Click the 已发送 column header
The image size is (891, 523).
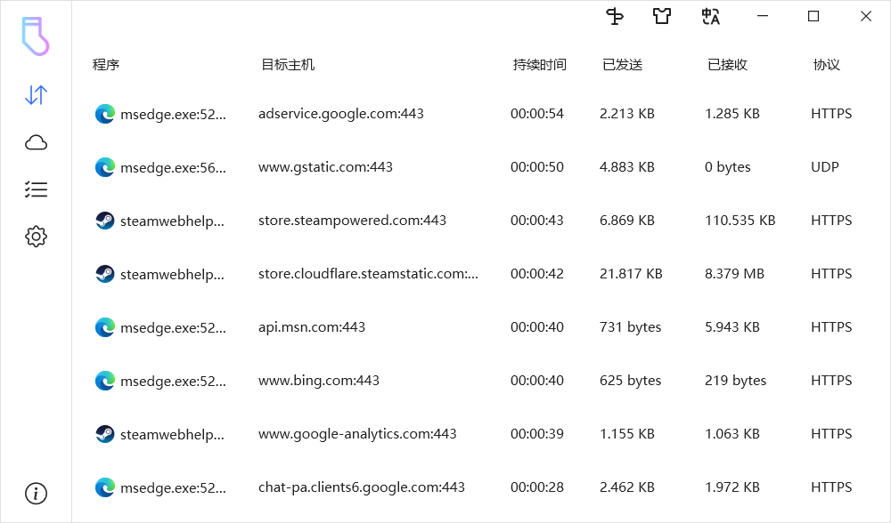622,65
